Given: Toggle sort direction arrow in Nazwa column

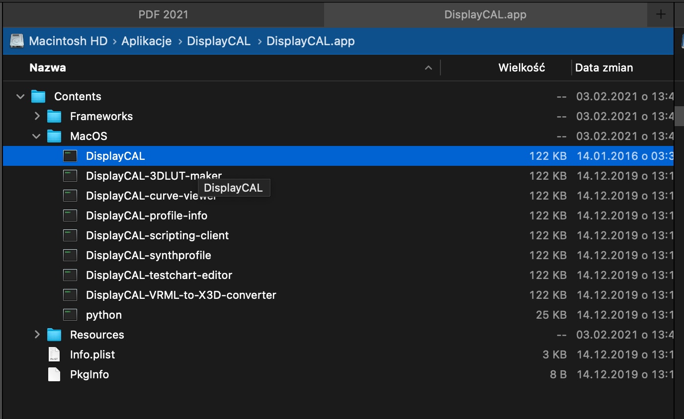Looking at the screenshot, I should [x=428, y=68].
